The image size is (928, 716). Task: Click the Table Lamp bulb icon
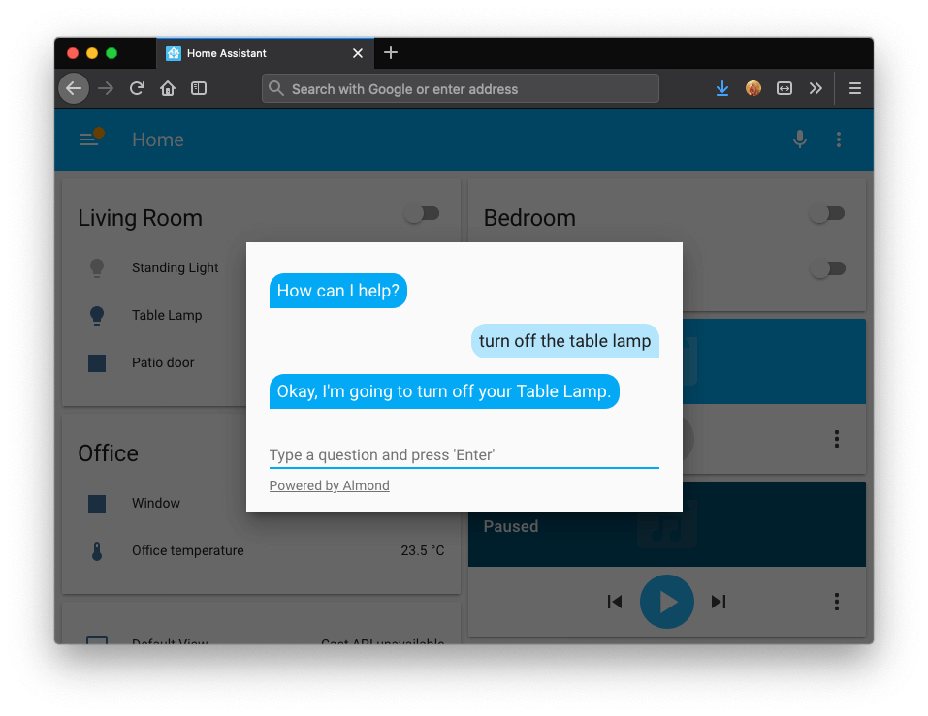[96, 315]
